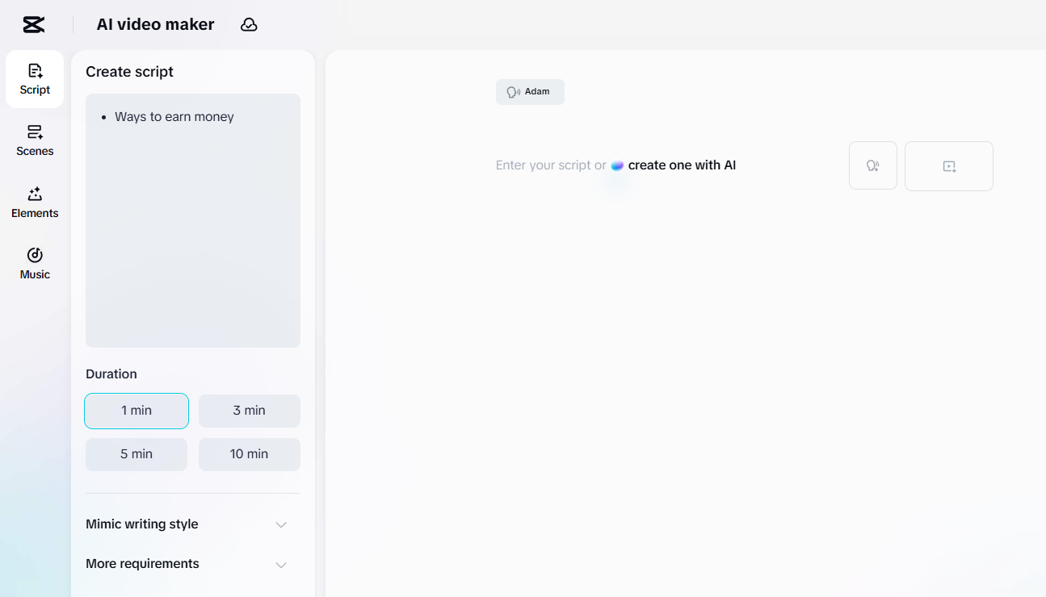
Task: Open the Adam voice selector chip
Action: [x=530, y=91]
